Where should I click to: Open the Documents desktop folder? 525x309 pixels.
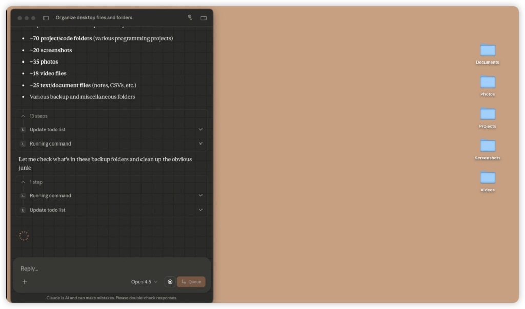(488, 50)
